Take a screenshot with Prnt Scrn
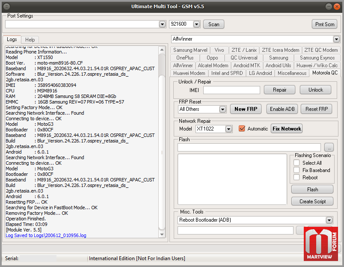The image size is (344, 267). 324,24
